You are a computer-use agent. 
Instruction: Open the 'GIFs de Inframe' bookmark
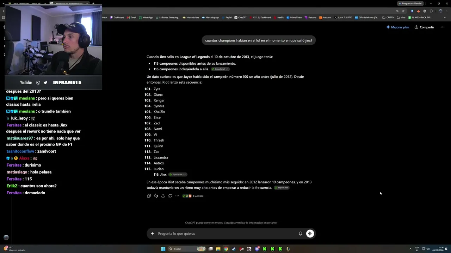[367, 18]
